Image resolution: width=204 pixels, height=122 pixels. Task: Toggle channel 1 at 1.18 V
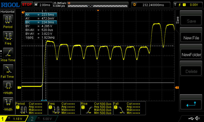14,119
